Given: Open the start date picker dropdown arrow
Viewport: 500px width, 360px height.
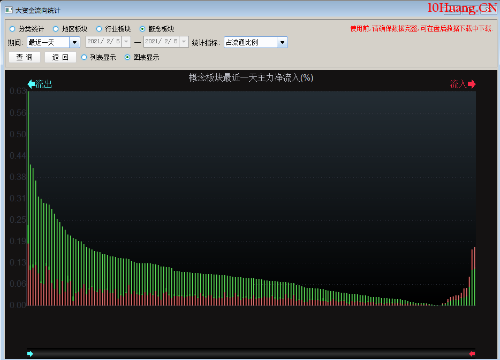Looking at the screenshot, I should [126, 42].
